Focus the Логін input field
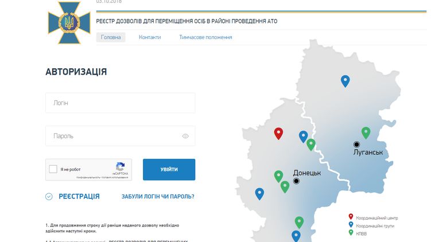 [120, 103]
